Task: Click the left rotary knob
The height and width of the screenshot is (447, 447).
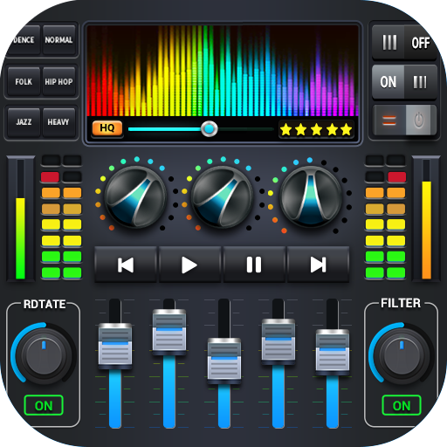Action: pyautogui.click(x=135, y=196)
